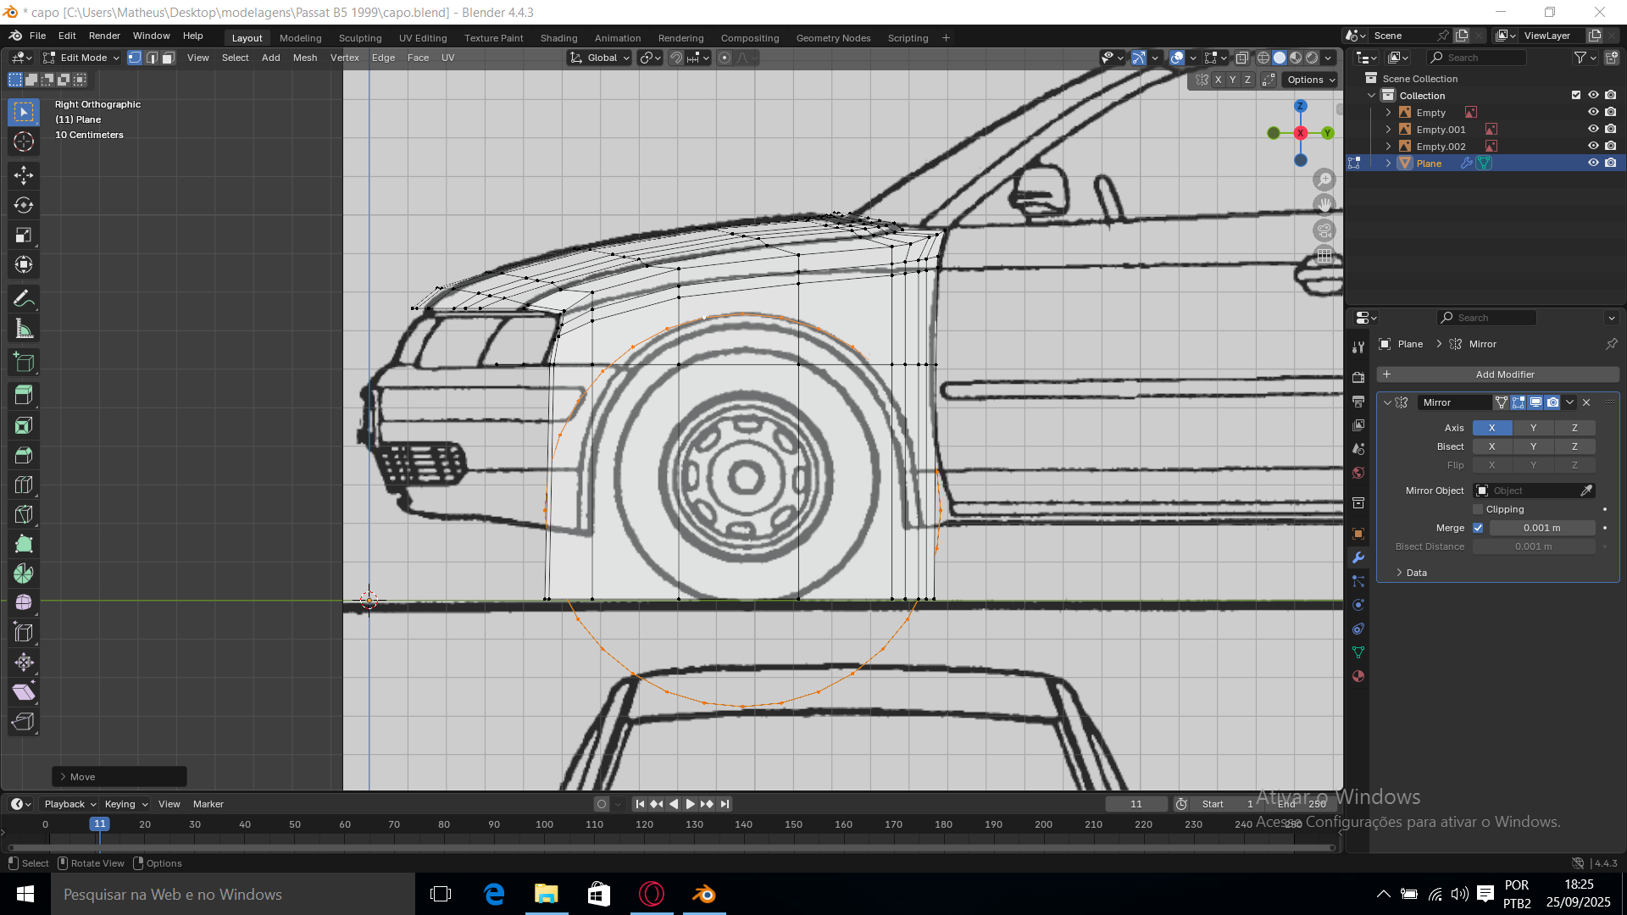
Task: Uncheck the Merge checkbox
Action: coord(1479,528)
